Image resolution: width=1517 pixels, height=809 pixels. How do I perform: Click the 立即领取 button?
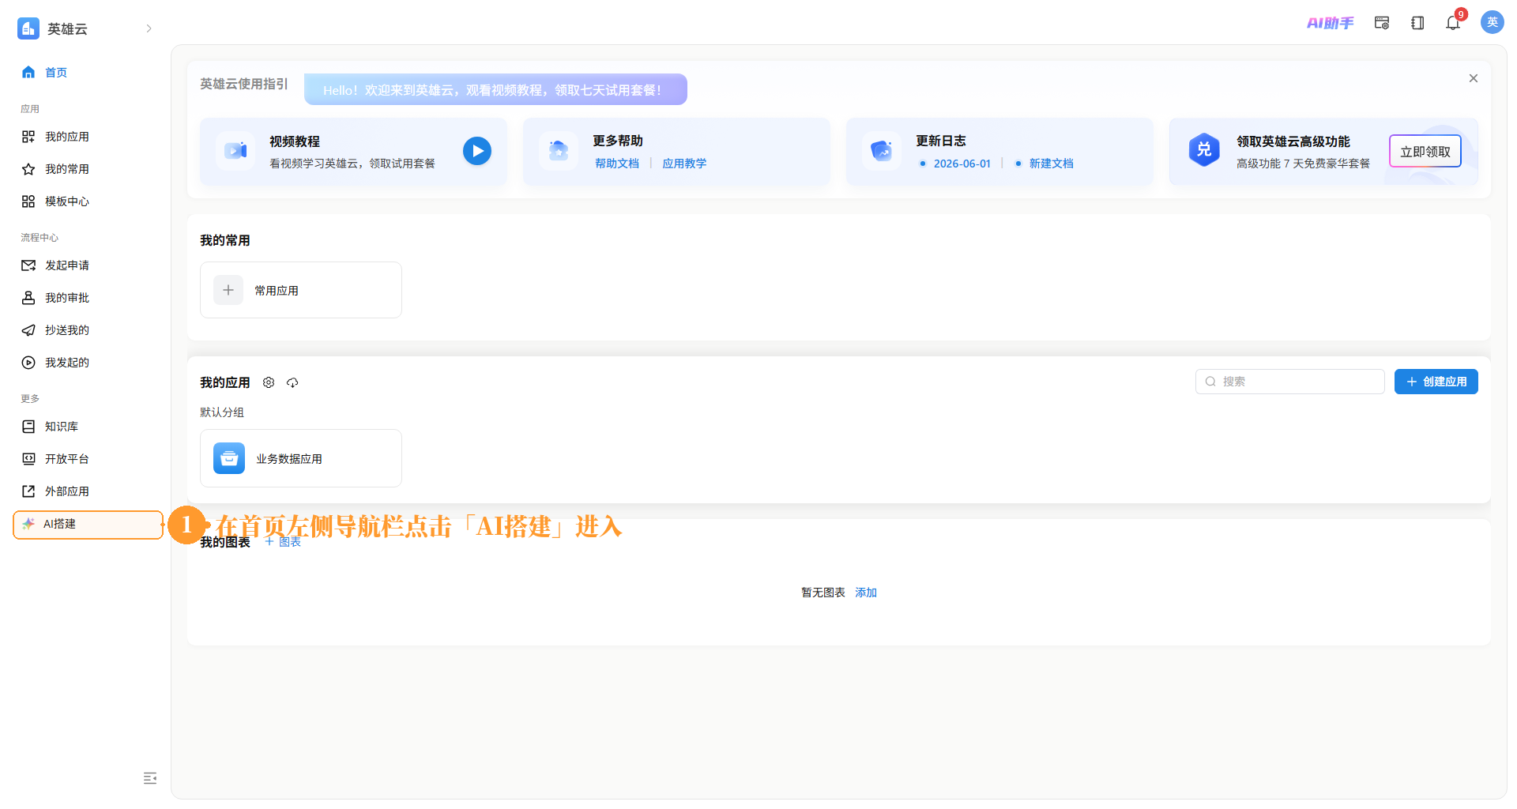pos(1425,152)
